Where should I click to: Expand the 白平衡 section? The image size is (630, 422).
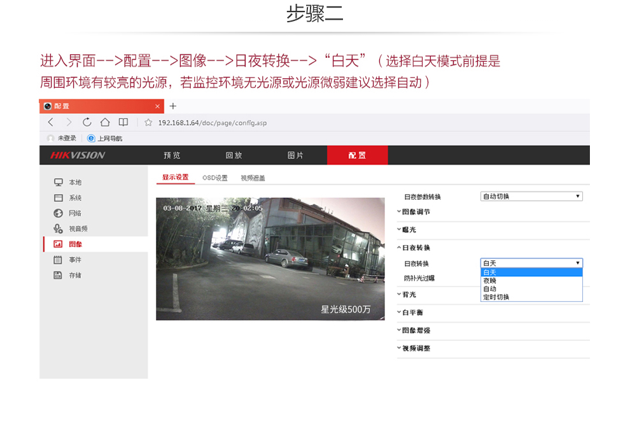412,313
